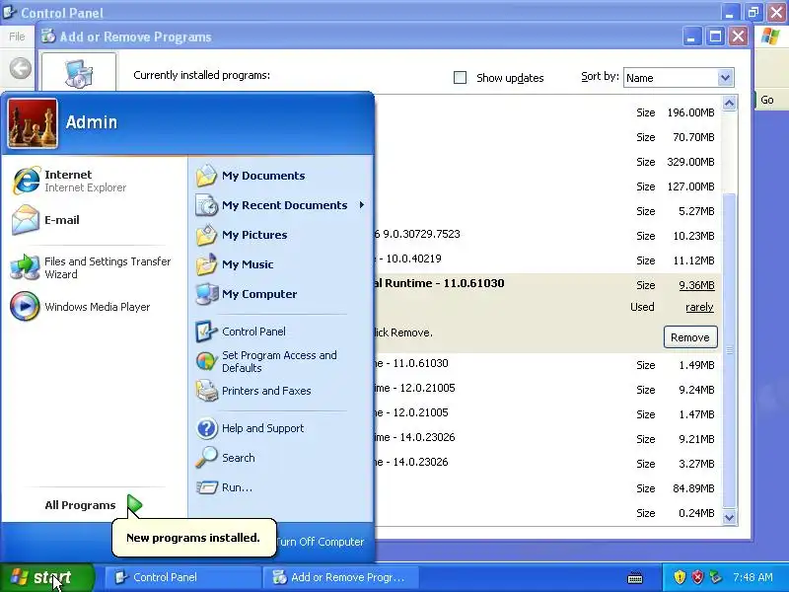789x592 pixels.
Task: Click the rarely used link
Action: (x=699, y=307)
